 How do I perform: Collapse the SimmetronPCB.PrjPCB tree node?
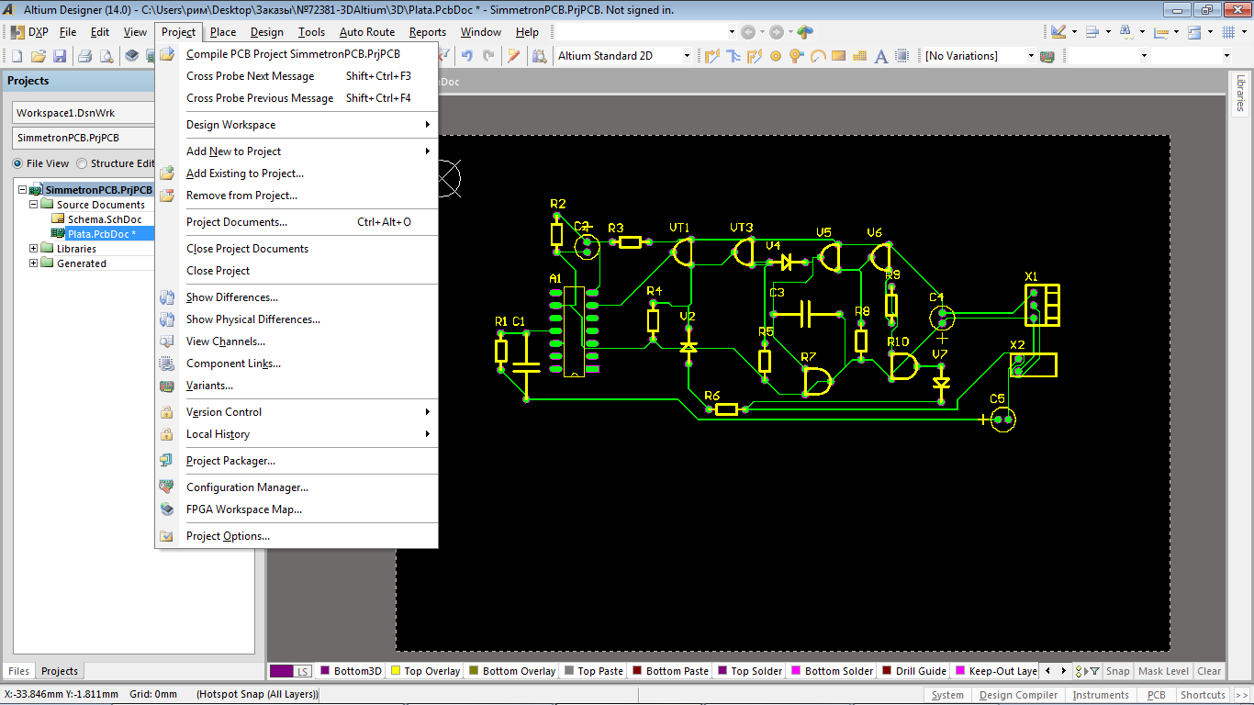coord(23,190)
